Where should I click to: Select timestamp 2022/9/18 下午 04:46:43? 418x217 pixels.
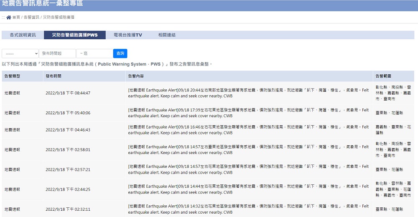(68, 130)
